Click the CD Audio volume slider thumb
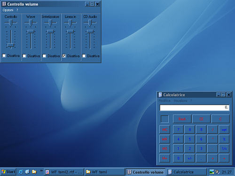The height and width of the screenshot is (176, 235). pyautogui.click(x=90, y=31)
